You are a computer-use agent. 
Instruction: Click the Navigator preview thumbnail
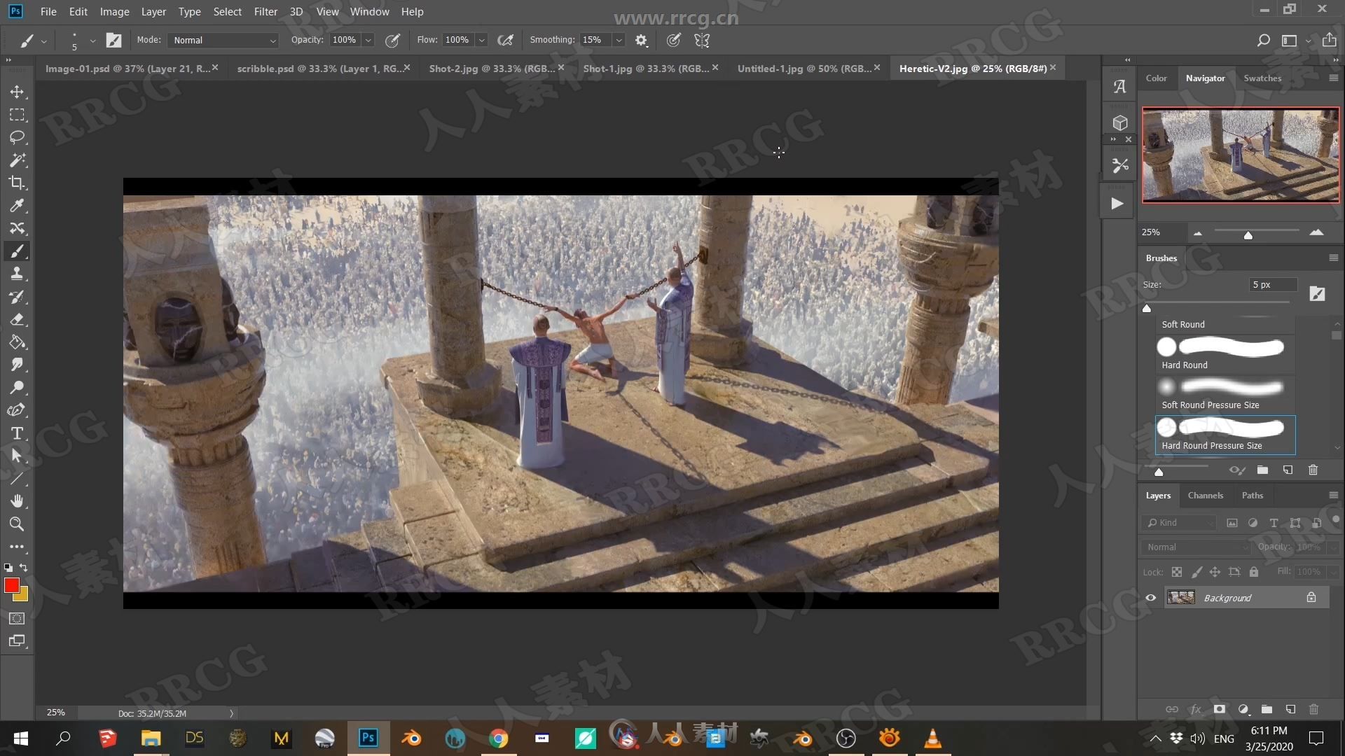coord(1240,155)
